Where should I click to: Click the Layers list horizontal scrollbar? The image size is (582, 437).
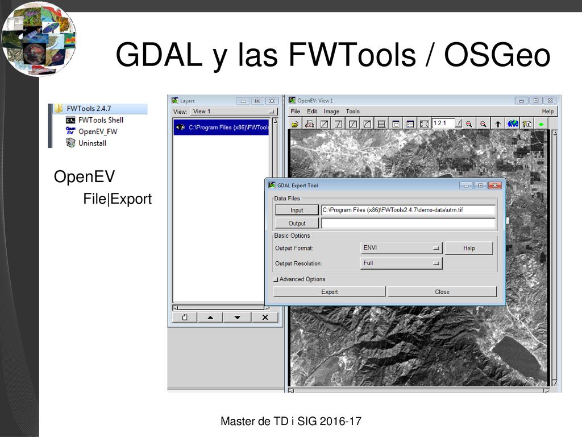221,308
